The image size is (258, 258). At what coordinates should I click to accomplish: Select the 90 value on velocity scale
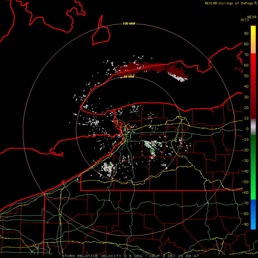[246, 34]
